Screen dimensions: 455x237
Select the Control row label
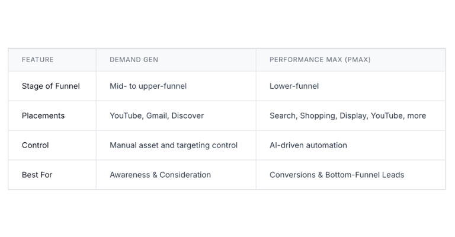click(36, 145)
